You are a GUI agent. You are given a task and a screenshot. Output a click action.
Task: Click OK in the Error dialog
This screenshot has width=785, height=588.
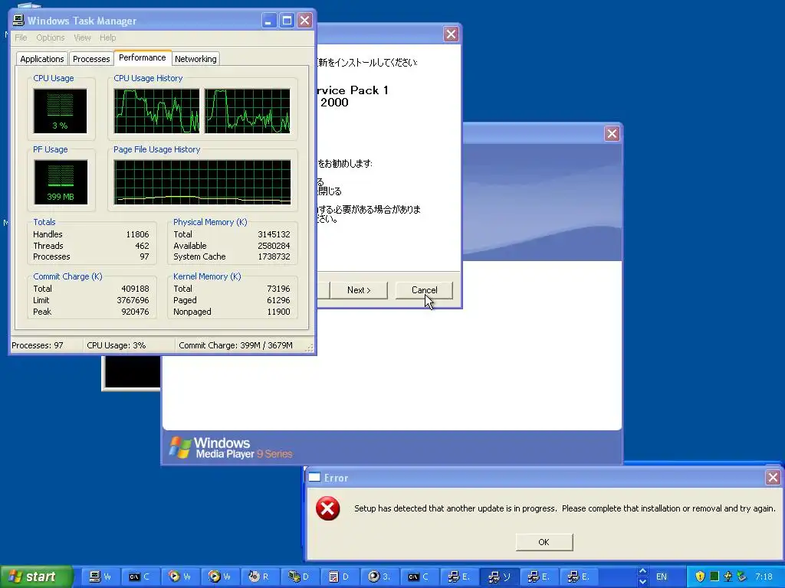(x=544, y=542)
